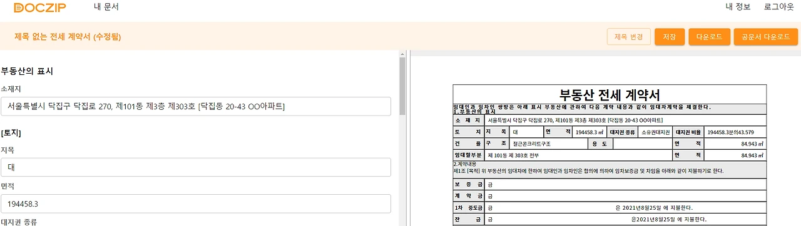Viewport: 801px width, 226px height.
Task: Click the 대지권 종류 field label
Action: point(18,222)
